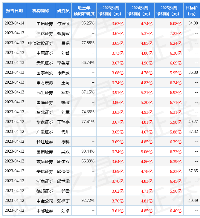Click the 报告日期 column header
This screenshot has height=218, width=200.
pos(14,10)
